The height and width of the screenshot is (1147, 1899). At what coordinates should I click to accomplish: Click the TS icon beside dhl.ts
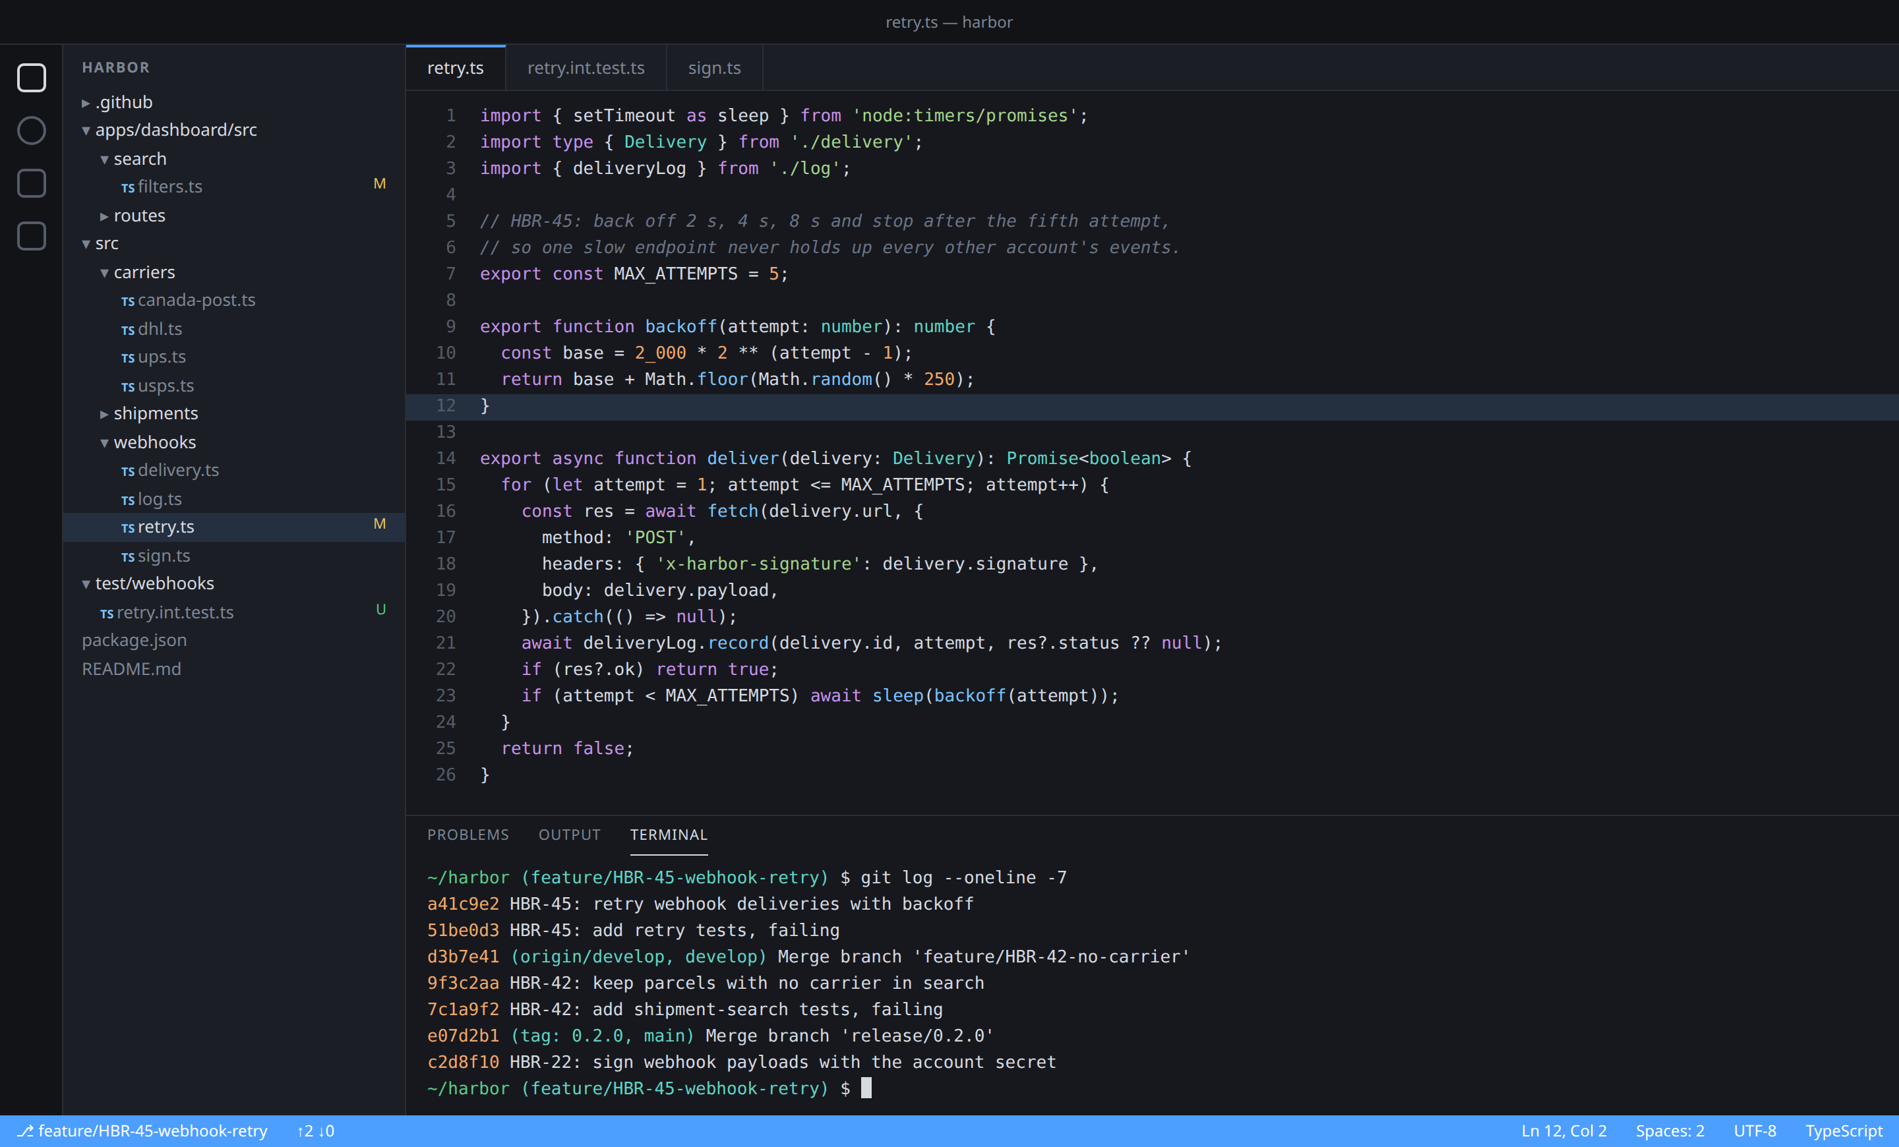pyautogui.click(x=128, y=330)
